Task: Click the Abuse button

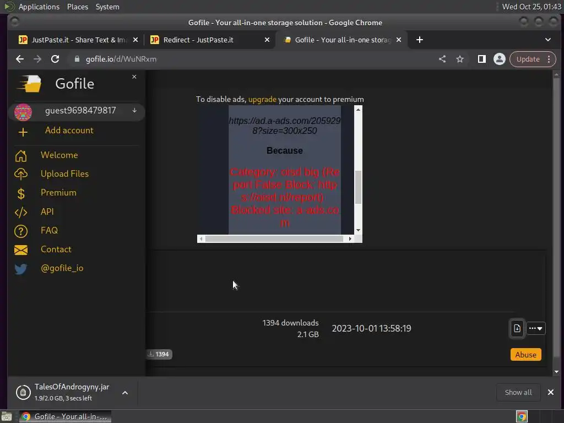Action: [525, 355]
